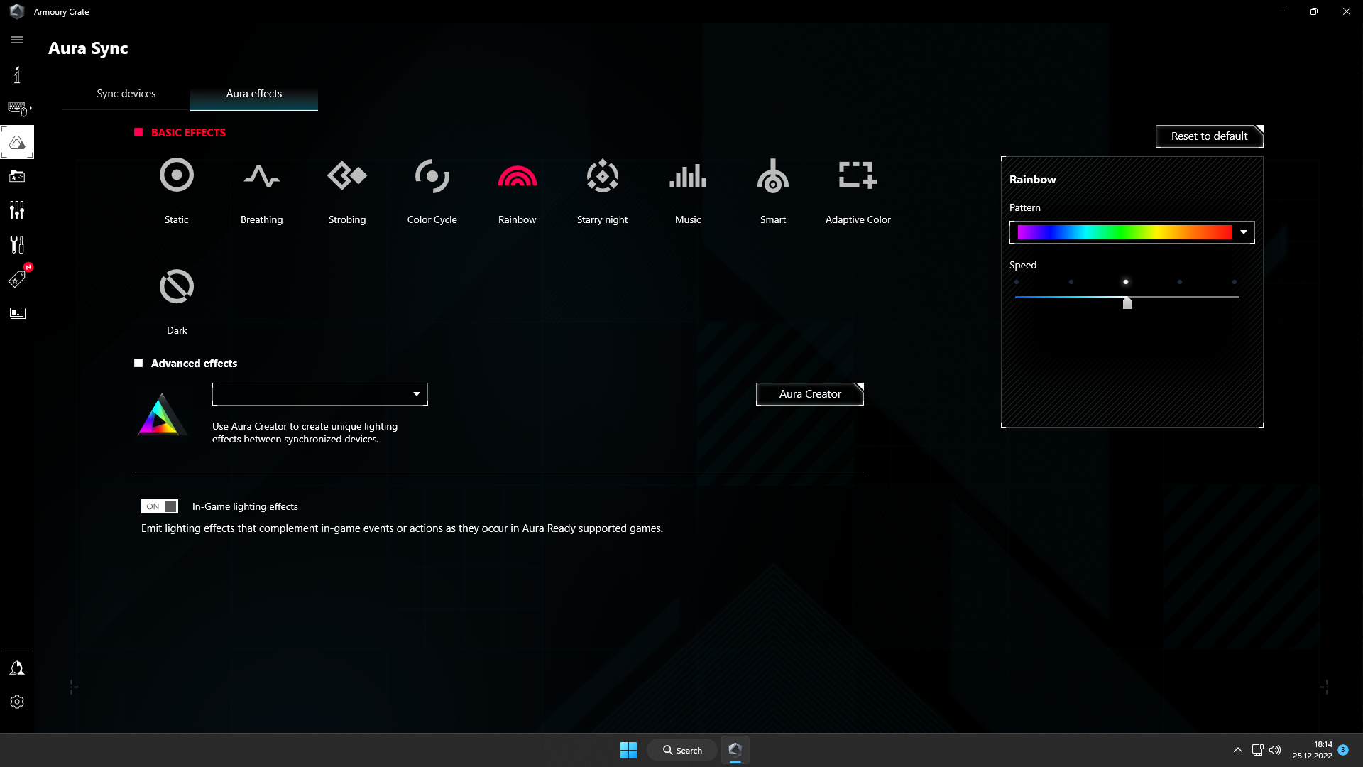This screenshot has width=1363, height=767.
Task: Open the Rainbow Pattern dropdown
Action: pyautogui.click(x=1243, y=232)
